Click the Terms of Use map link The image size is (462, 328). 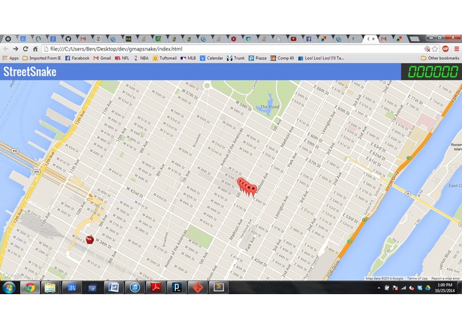tap(417, 278)
